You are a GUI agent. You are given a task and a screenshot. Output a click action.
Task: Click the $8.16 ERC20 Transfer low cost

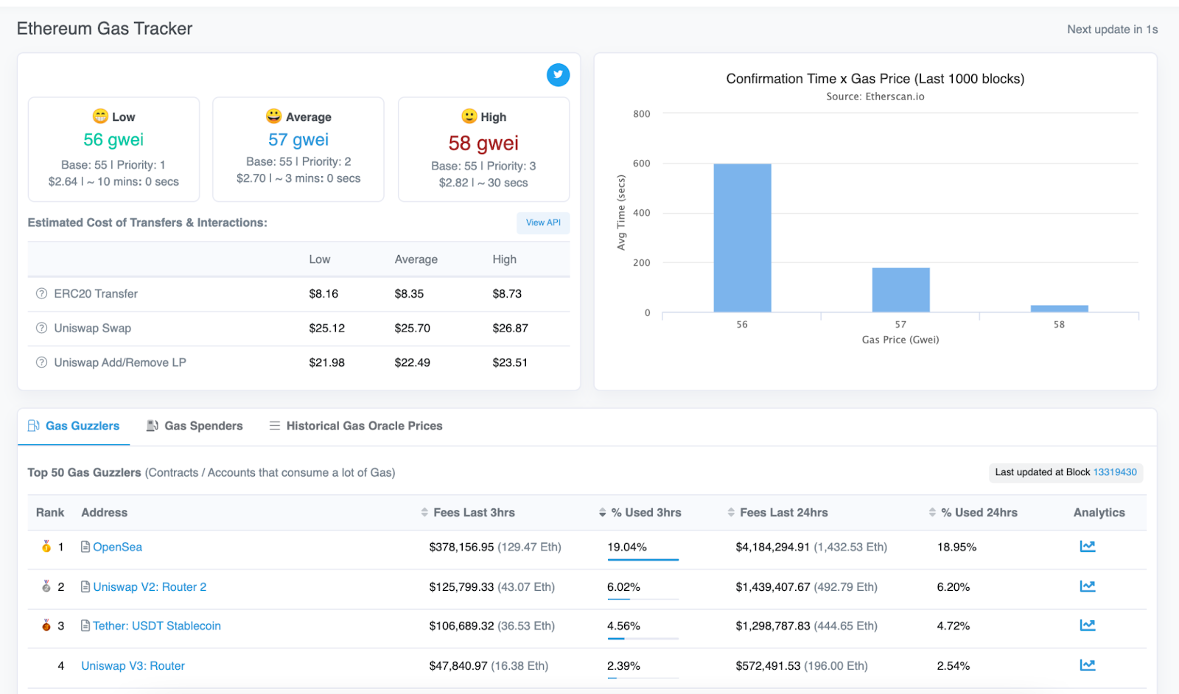point(323,294)
